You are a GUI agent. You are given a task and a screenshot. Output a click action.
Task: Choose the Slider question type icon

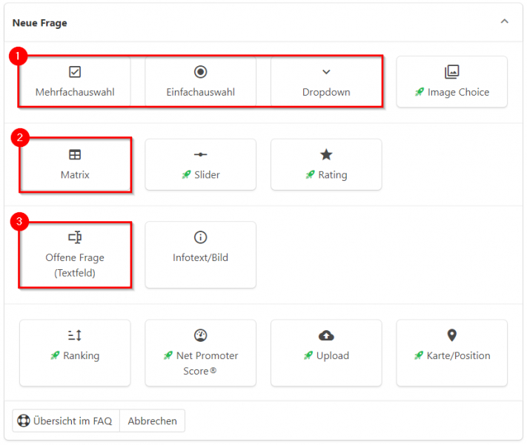[200, 155]
